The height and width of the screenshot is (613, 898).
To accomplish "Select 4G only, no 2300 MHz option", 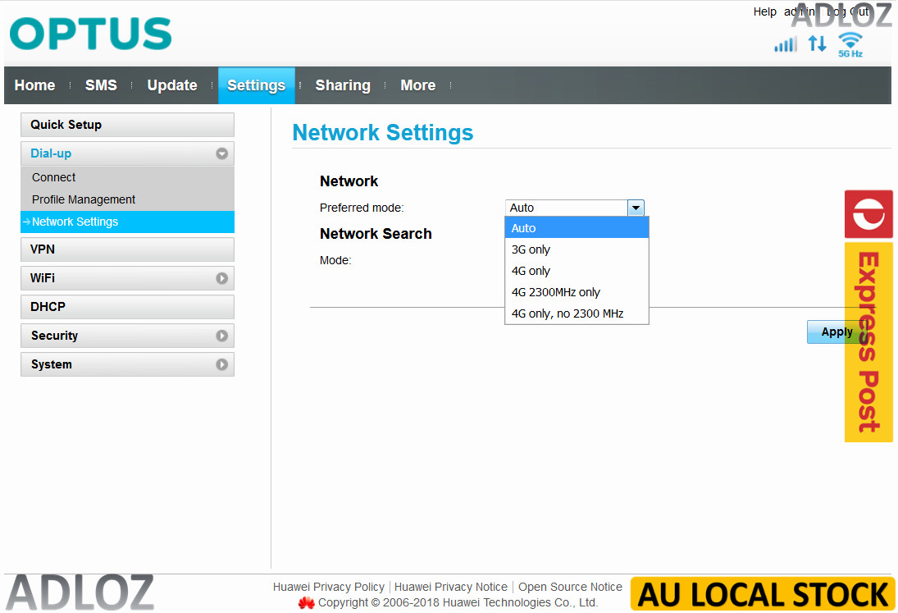I will [577, 313].
